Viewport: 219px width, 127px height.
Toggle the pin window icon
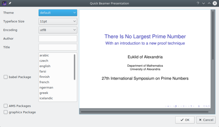click(x=10, y=3)
